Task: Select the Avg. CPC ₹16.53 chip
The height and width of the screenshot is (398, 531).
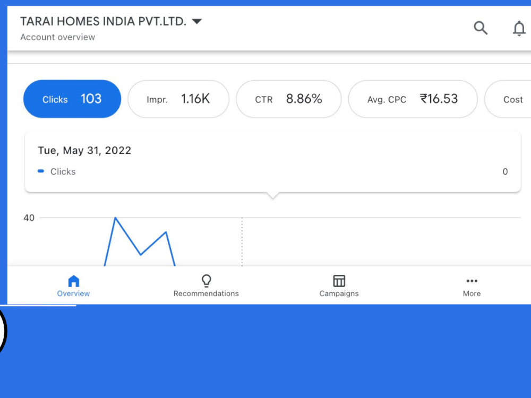Action: 413,99
